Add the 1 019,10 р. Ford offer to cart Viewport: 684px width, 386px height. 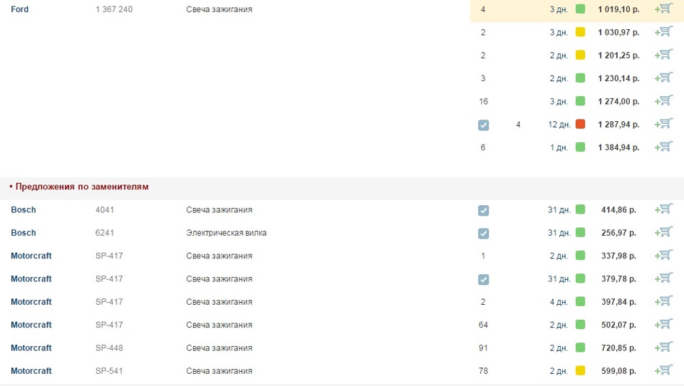coord(663,9)
